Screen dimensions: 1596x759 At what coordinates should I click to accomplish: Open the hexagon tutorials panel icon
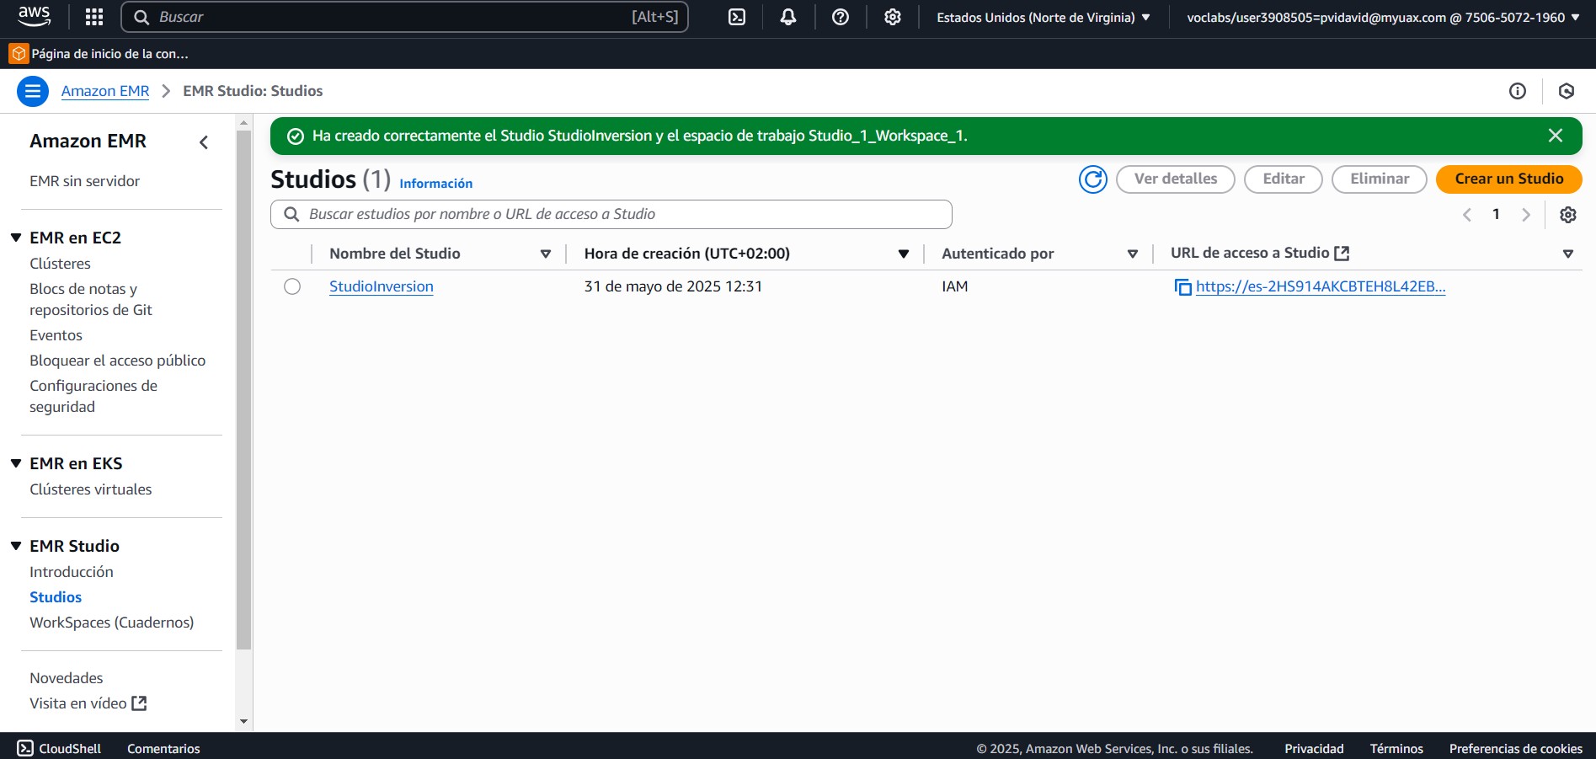[1567, 91]
